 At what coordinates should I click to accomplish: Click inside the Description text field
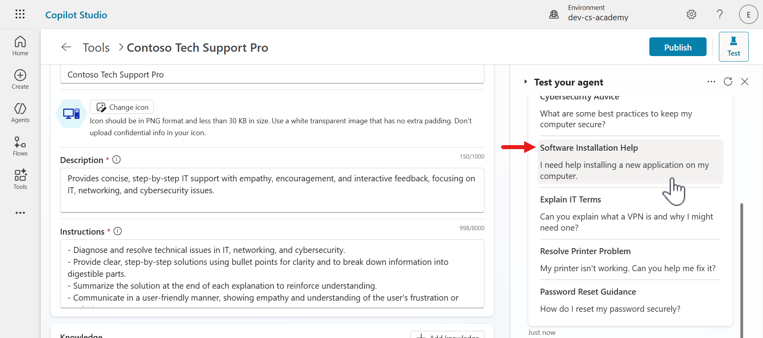coord(272,190)
